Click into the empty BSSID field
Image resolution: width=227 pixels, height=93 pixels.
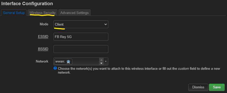click(81, 49)
